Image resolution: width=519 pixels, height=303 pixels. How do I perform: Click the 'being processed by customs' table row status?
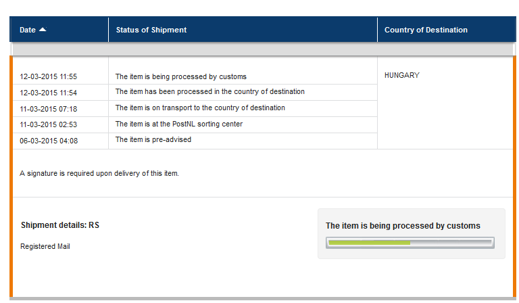point(181,76)
